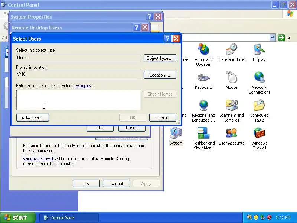The image size is (297, 223).
Task: Open the Mouse control panel icon
Action: point(231,80)
